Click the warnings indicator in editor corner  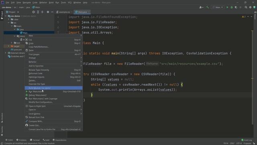click(244, 17)
